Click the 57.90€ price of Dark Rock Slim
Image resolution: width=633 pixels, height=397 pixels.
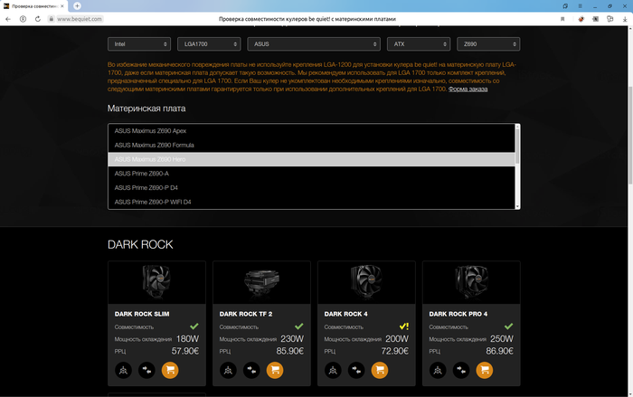(185, 351)
